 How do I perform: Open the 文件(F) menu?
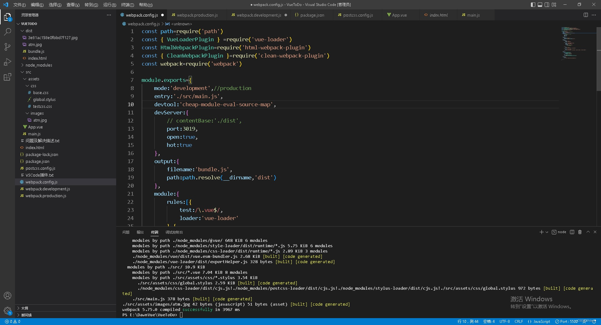pos(19,5)
